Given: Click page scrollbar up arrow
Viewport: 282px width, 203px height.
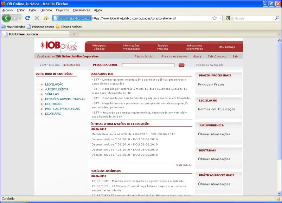Looking at the screenshot, I should [279, 40].
